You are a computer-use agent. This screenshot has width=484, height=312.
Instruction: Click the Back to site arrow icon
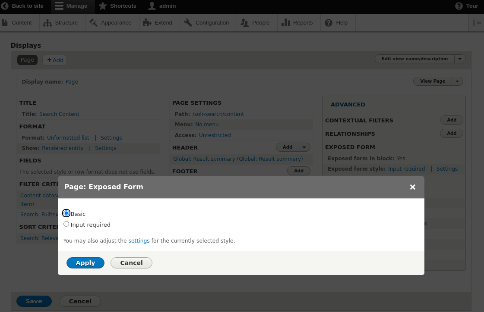pyautogui.click(x=5, y=6)
